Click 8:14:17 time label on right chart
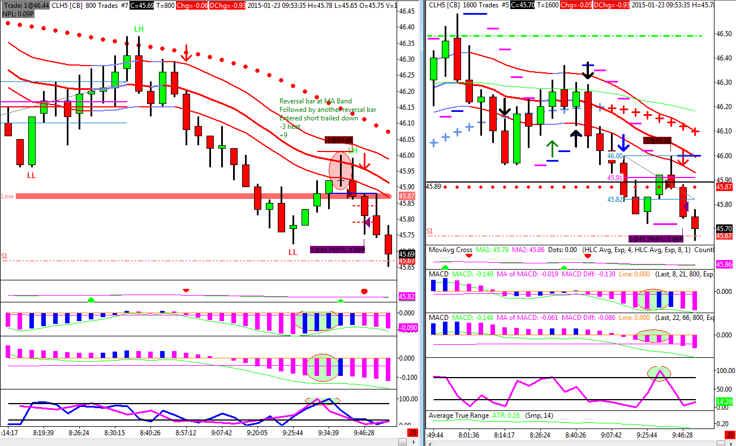Screen dimensions: 736x446 click(503, 436)
